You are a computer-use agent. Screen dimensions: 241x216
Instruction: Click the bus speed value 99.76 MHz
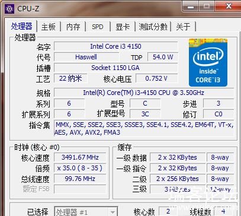click(x=80, y=179)
